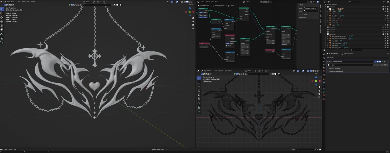Select Light object in outliner
Screen dimensions: 390x153
333,25
